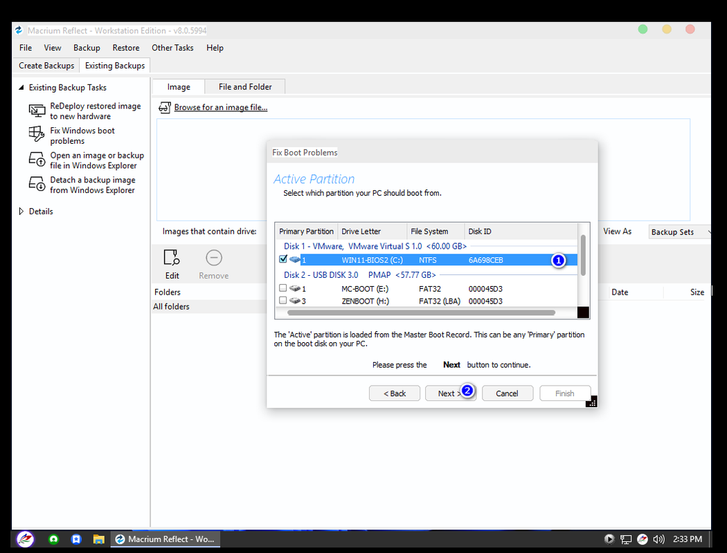Check the ZENBOOT (H:) partition checkbox
The image size is (727, 553).
pos(282,300)
